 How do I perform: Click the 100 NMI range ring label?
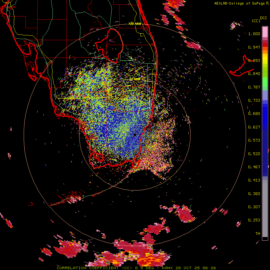coord(135,24)
